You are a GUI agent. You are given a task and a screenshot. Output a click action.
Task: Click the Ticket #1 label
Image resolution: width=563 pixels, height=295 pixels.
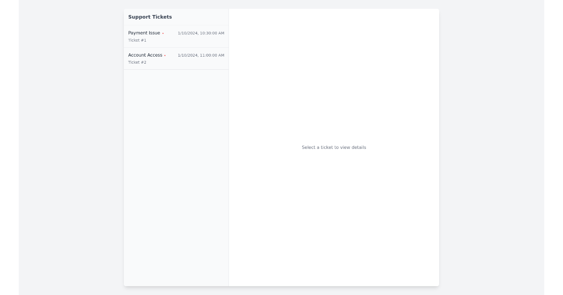pos(137,40)
